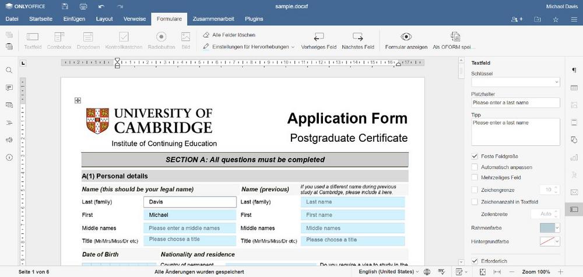Open the Search panel in left sidebar
This screenshot has height=277, width=583.
coord(9,70)
